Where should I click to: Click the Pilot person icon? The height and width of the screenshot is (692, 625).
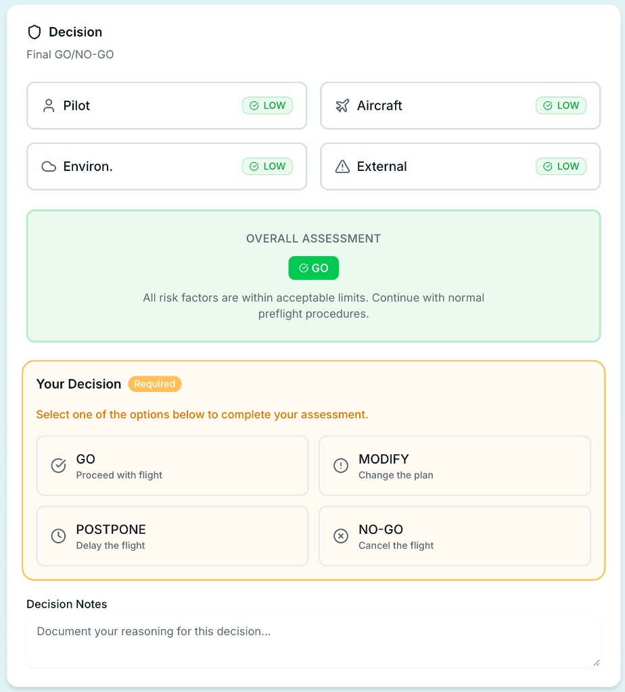(49, 105)
